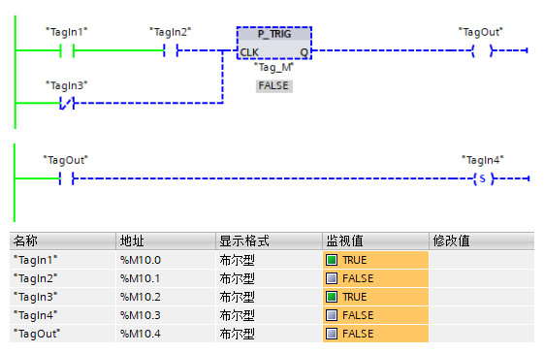Image resolution: width=544 pixels, height=353 pixels.
Task: Select the TagIn2 normally open contact
Action: (x=171, y=50)
